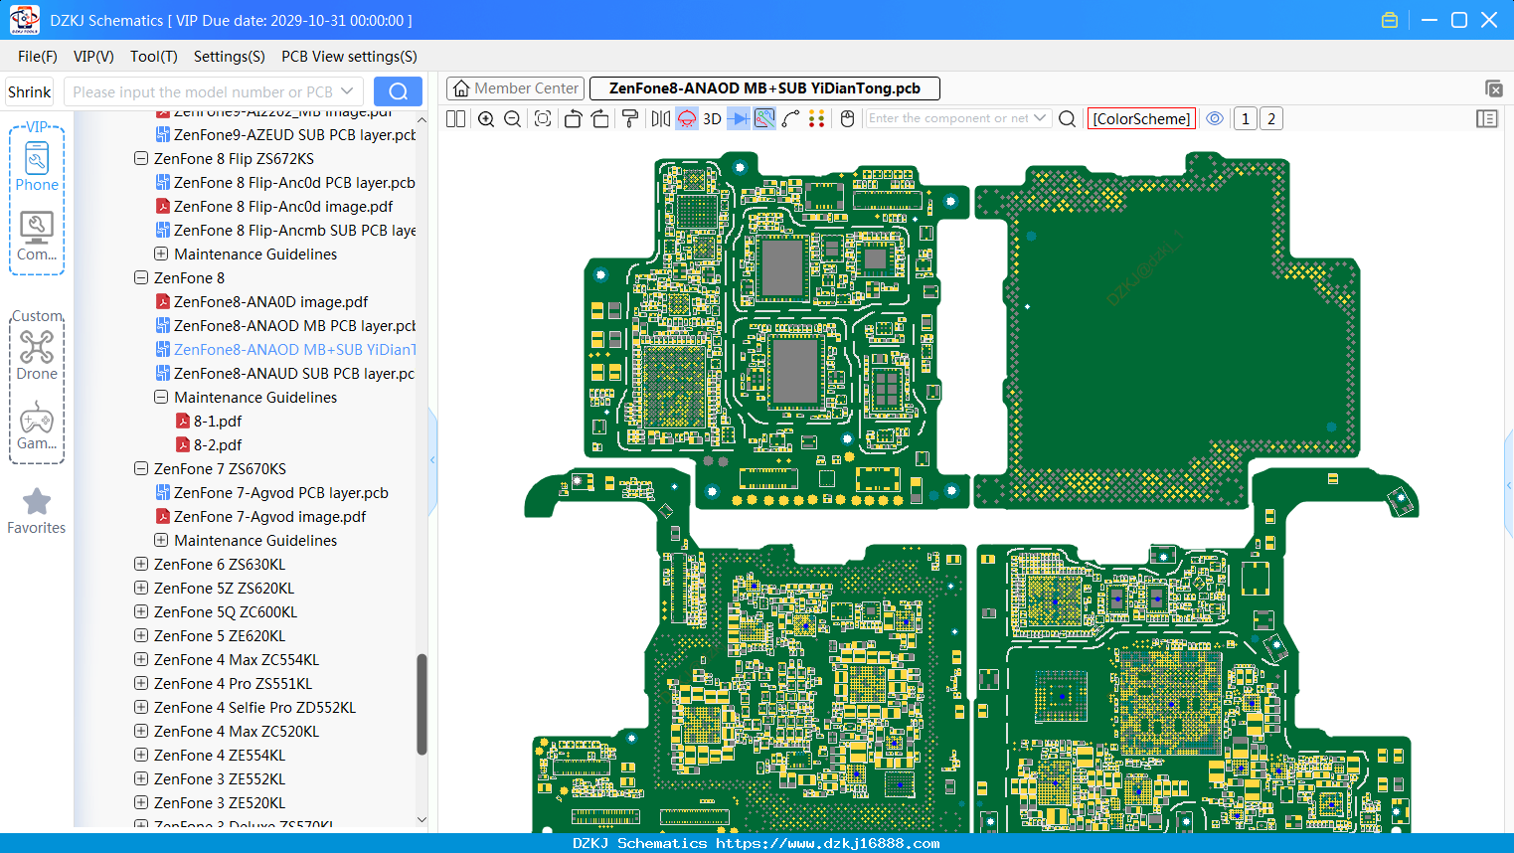This screenshot has width=1514, height=853.
Task: Toggle the red highlighted toolbar mode icon
Action: tap(687, 119)
